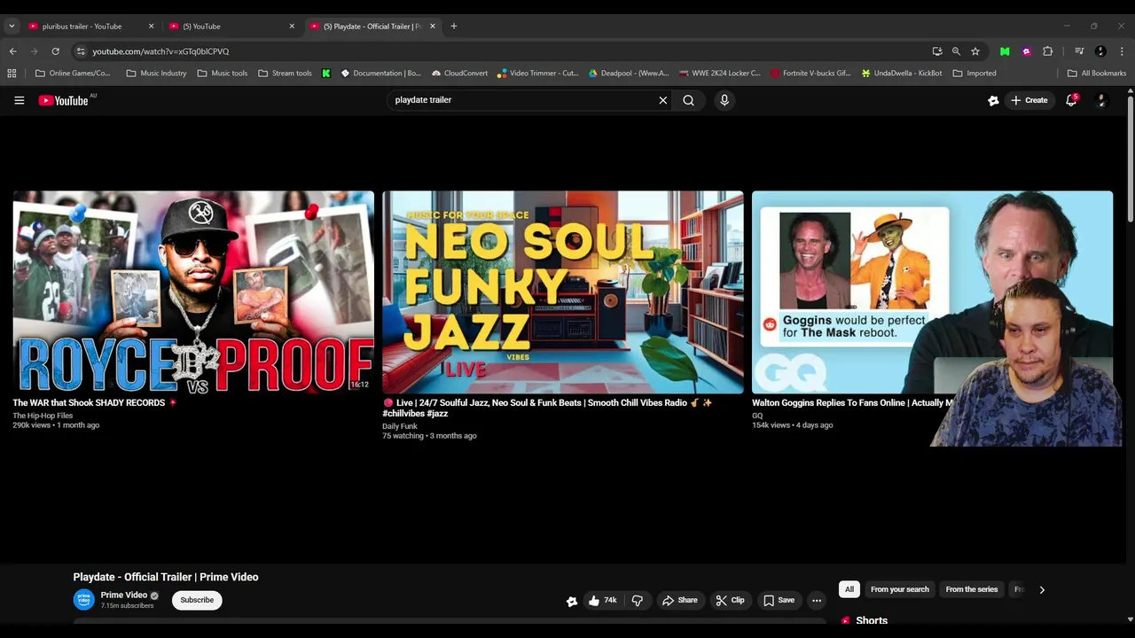The width and height of the screenshot is (1135, 638).
Task: Open the more actions ellipsis under the video
Action: coord(817,601)
